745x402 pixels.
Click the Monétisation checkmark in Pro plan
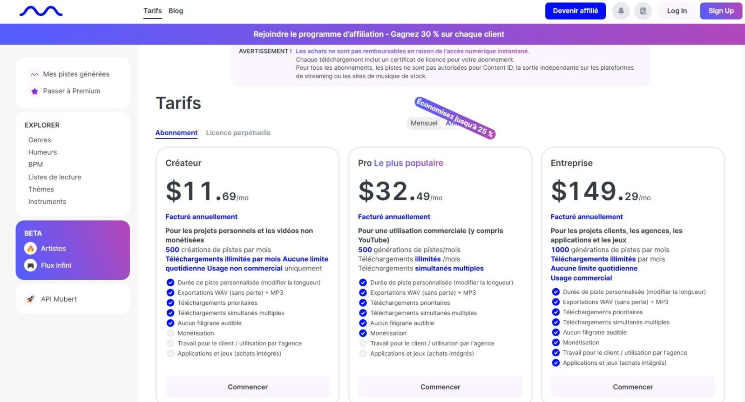click(363, 333)
